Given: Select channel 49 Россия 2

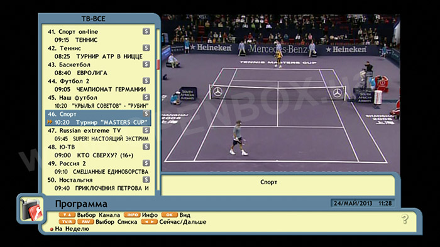Looking at the screenshot, I should point(98,167).
